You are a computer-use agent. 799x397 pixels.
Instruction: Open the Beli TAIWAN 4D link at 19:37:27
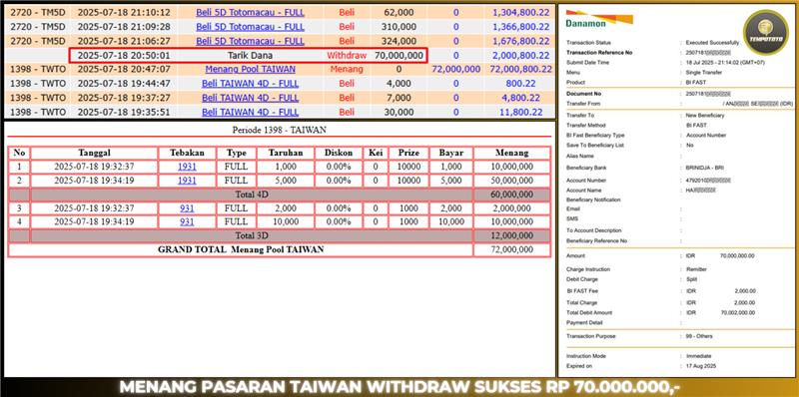pyautogui.click(x=251, y=98)
